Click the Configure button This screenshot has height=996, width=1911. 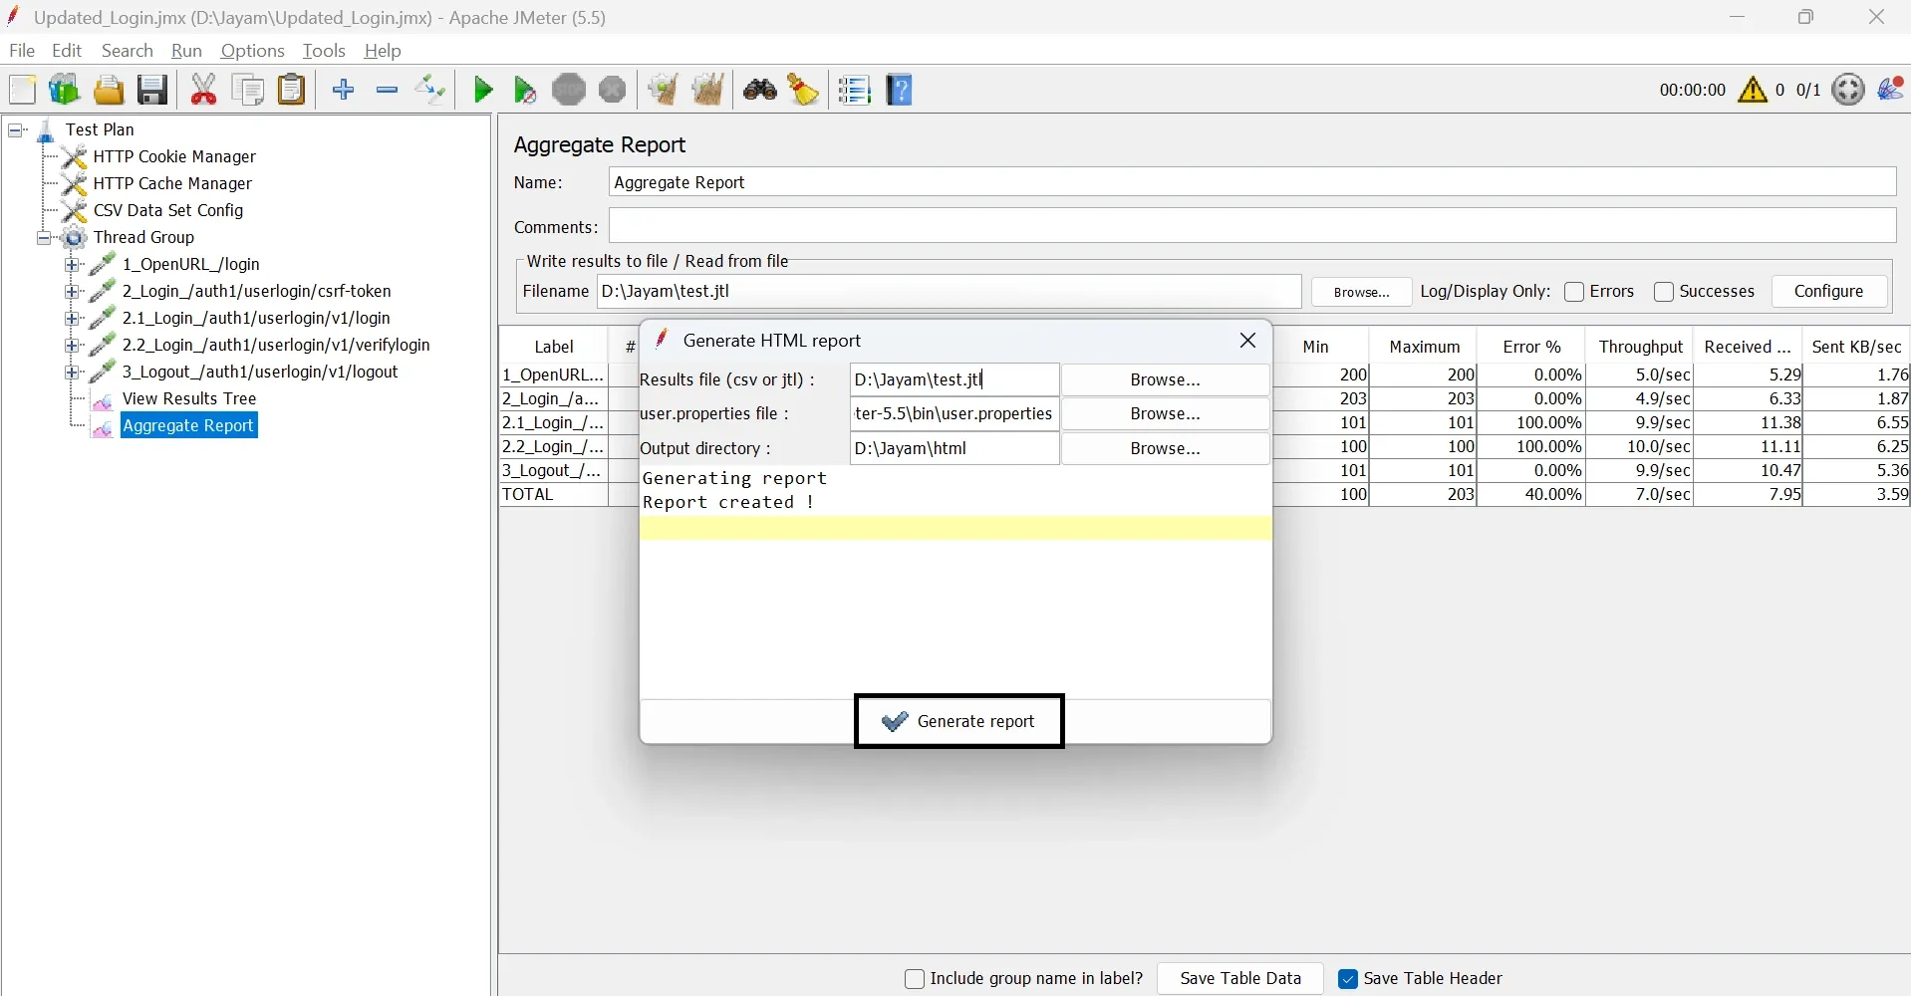click(x=1828, y=291)
